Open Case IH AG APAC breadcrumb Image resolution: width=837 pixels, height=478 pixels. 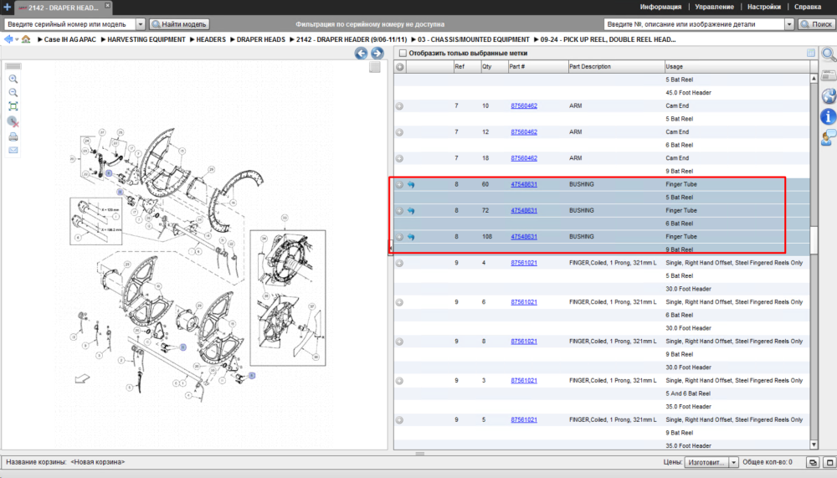[x=70, y=39]
